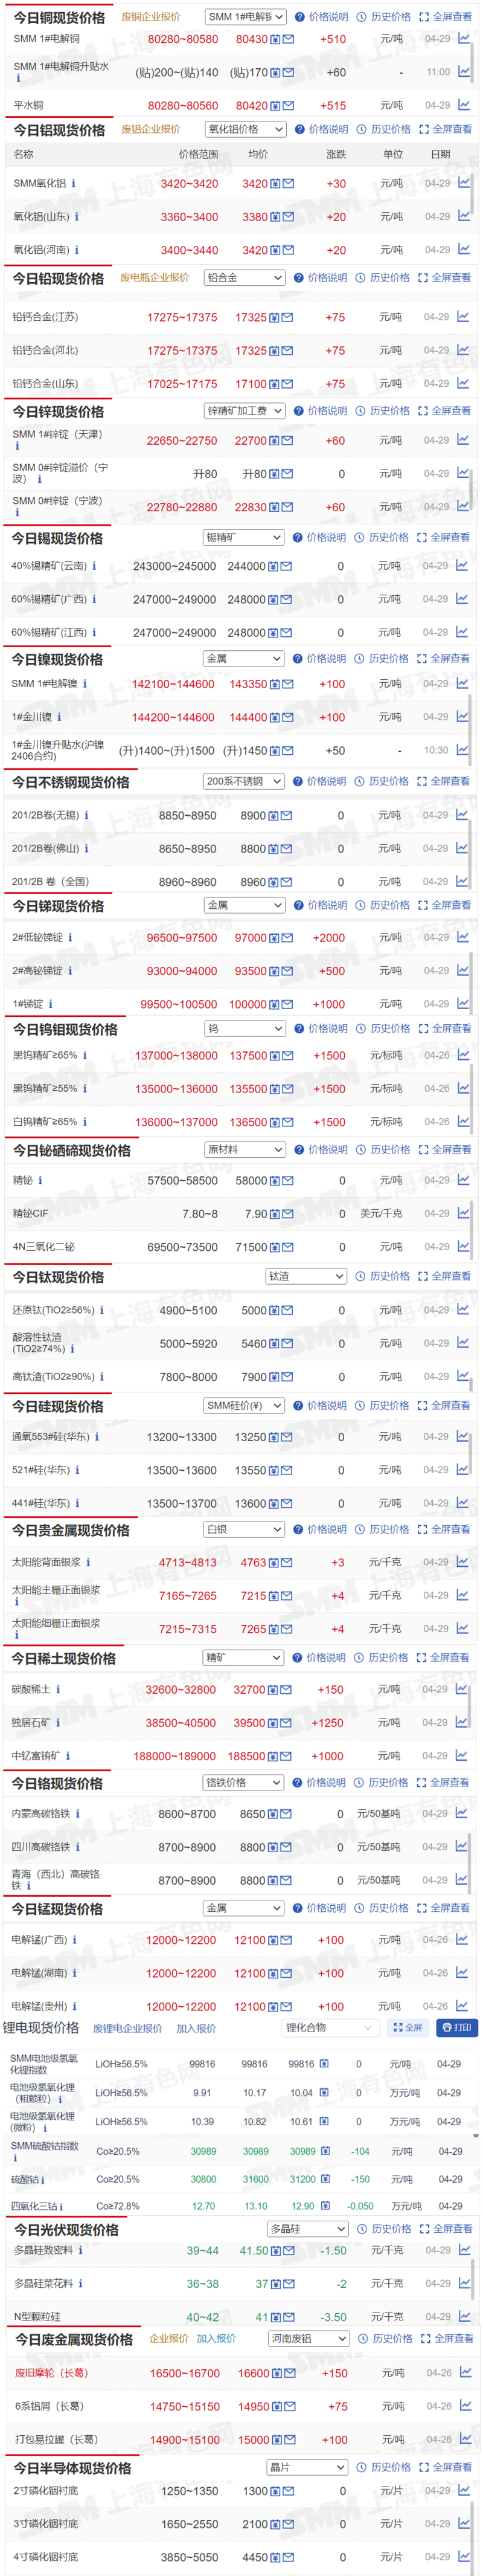Open 200系不锈钢 dropdown
483x2576 pixels.
click(x=243, y=782)
